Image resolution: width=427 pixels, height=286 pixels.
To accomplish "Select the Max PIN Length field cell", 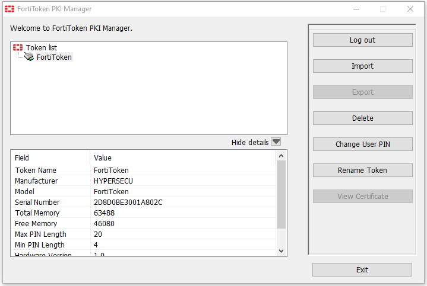I will click(50, 234).
